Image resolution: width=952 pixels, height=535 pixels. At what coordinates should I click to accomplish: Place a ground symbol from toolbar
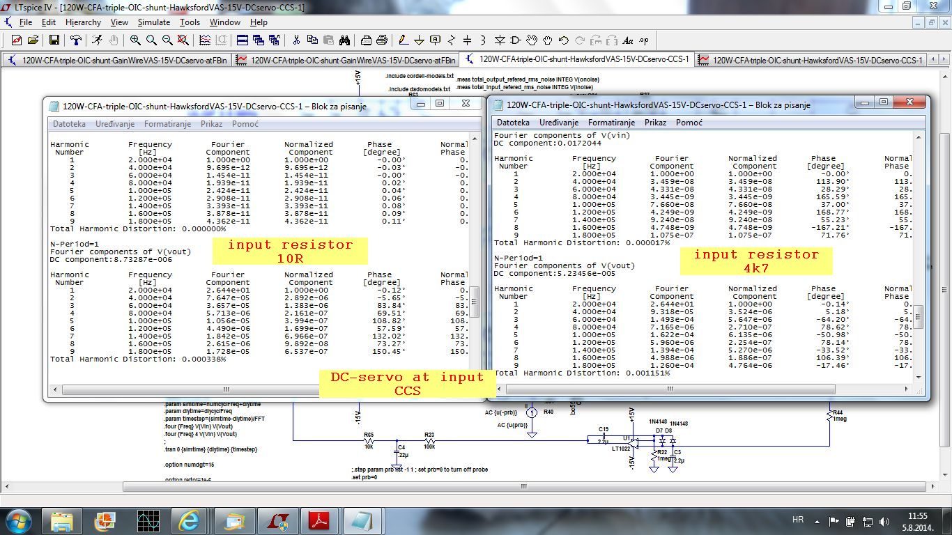coord(420,40)
